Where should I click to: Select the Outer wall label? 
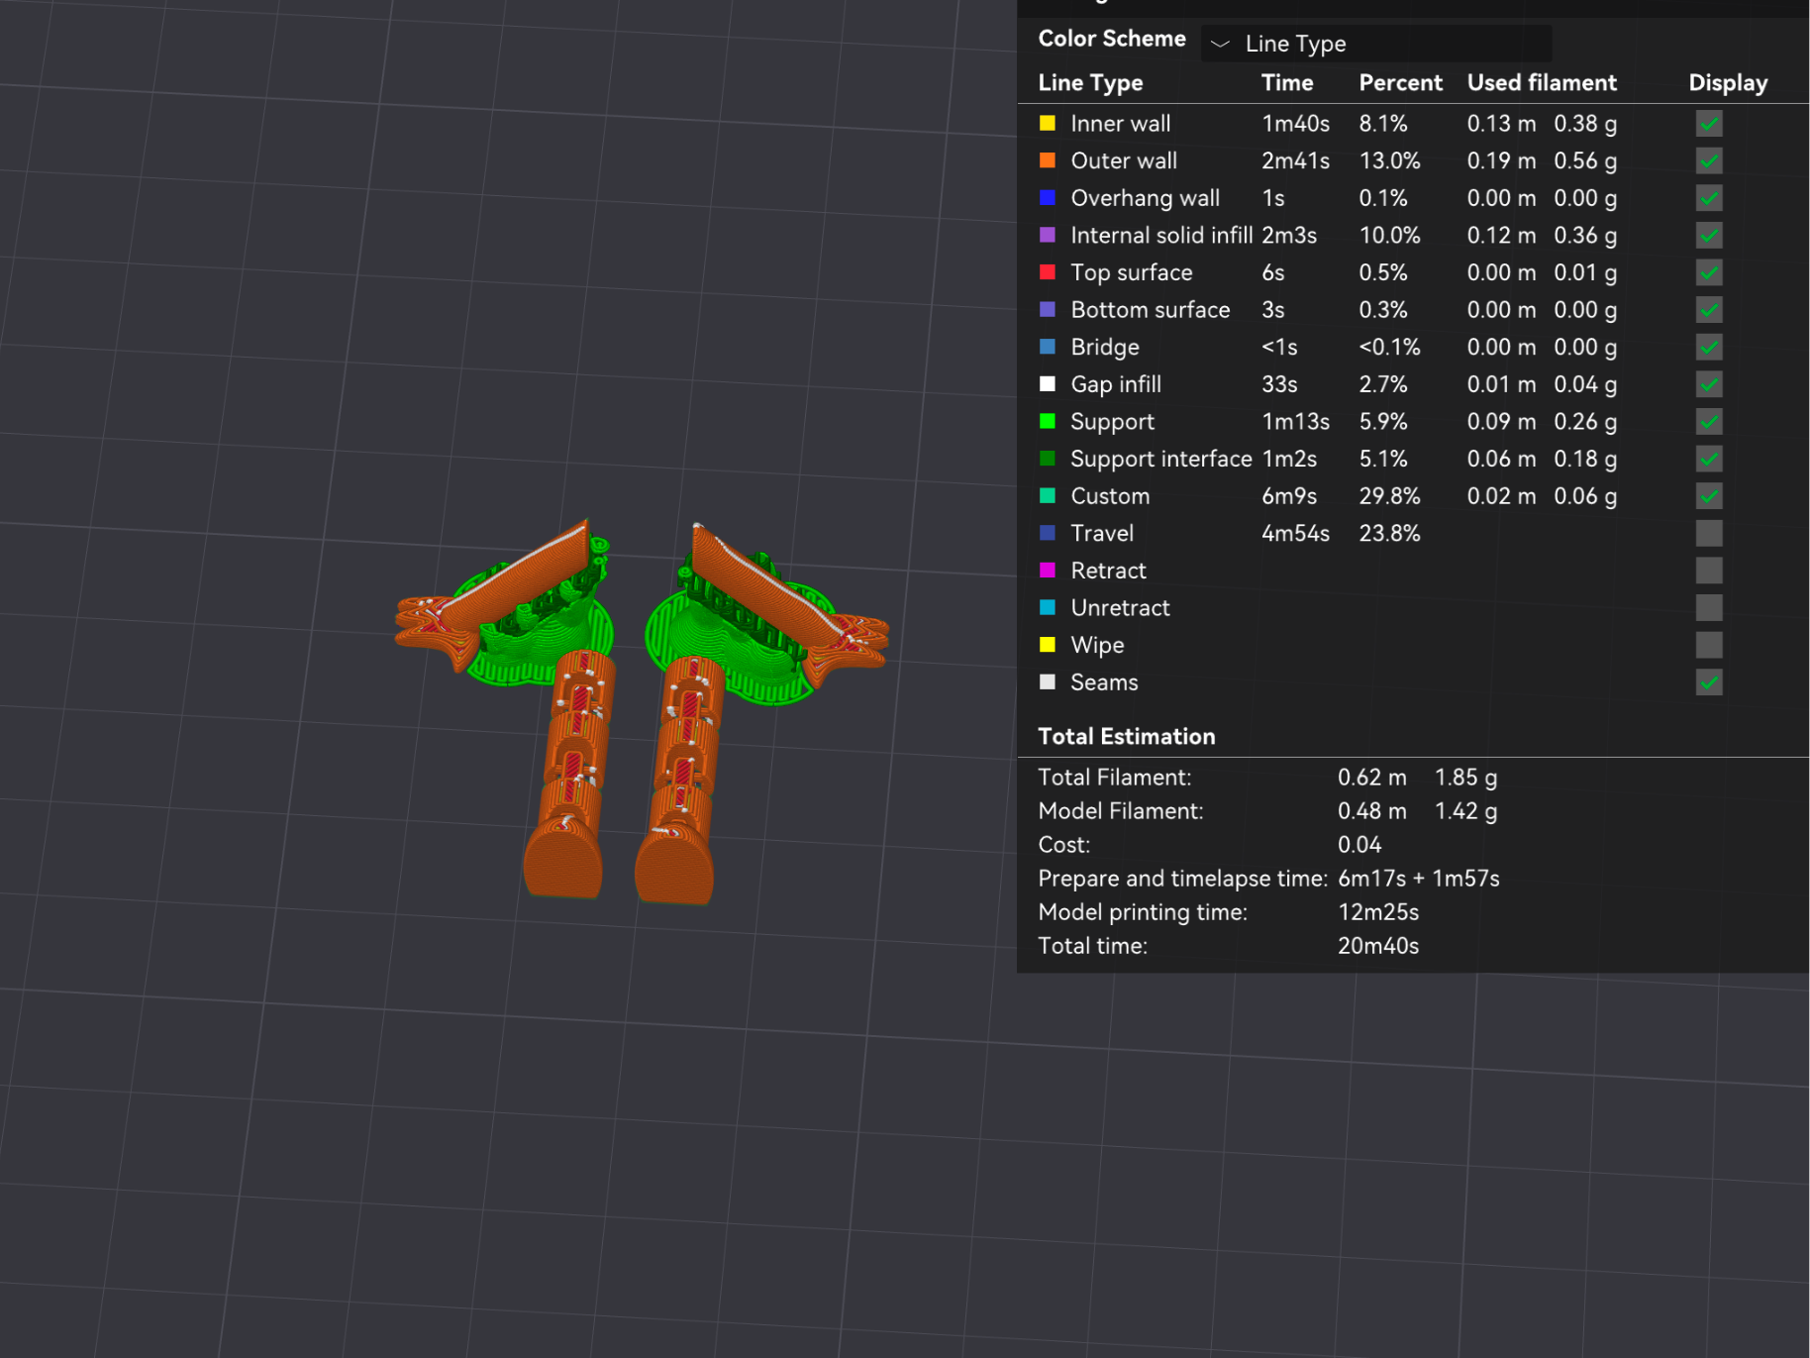point(1124,160)
